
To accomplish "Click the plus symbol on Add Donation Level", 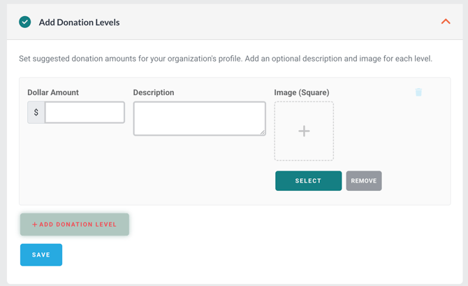I will tap(35, 224).
